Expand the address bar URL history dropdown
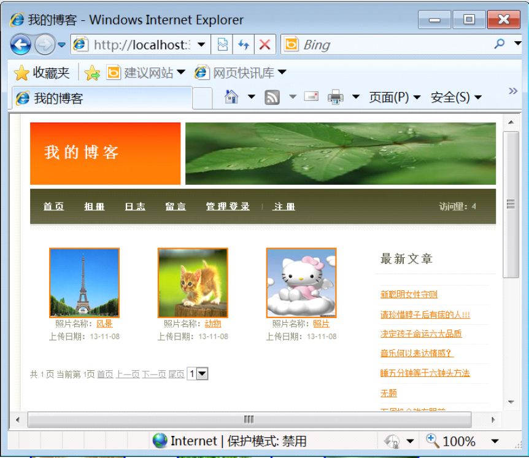 pos(201,45)
